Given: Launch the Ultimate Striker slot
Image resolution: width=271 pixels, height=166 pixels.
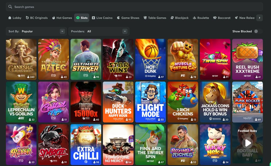Looking at the screenshot, I should 86,59.
